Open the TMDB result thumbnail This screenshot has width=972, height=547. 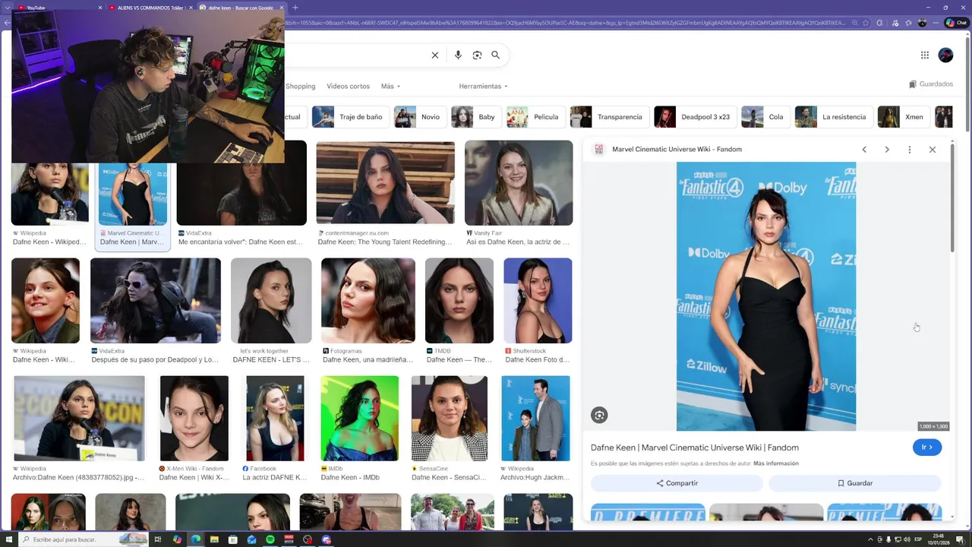(459, 301)
